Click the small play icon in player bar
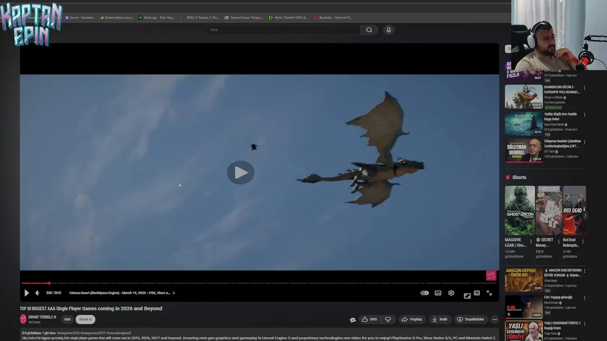Viewport: 607px width, 341px height. pyautogui.click(x=27, y=293)
